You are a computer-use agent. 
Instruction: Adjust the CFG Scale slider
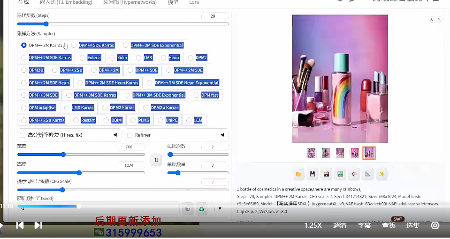[x=123, y=190]
